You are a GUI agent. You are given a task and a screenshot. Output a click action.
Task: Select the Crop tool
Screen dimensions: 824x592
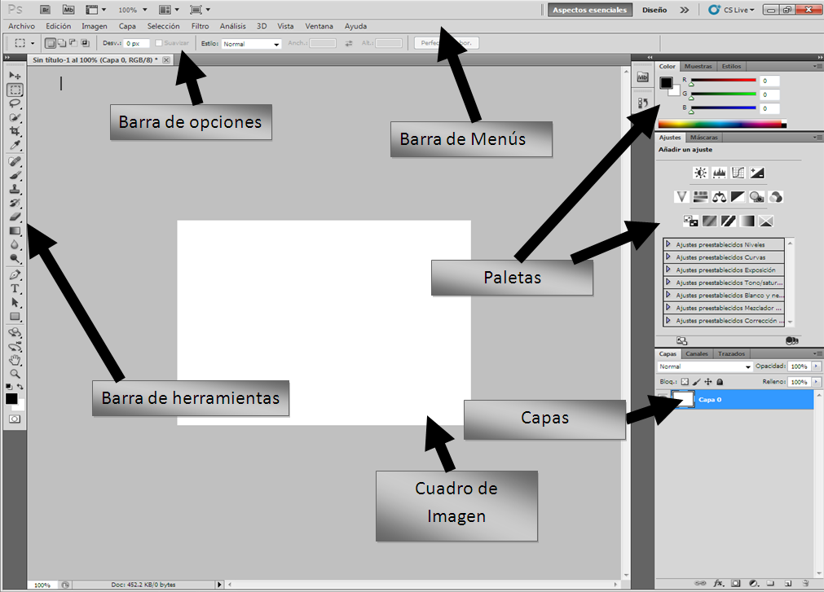point(15,130)
